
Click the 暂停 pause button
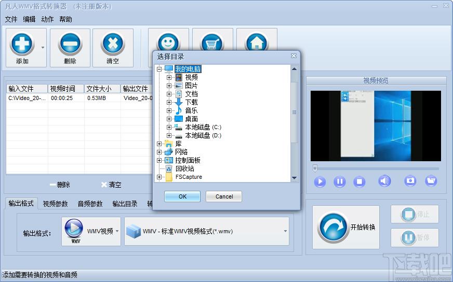coord(415,237)
